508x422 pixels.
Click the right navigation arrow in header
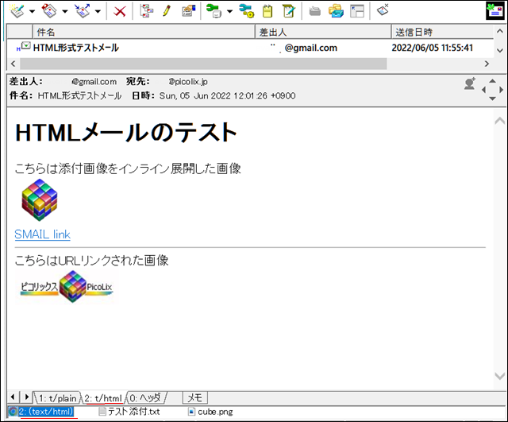(501, 90)
